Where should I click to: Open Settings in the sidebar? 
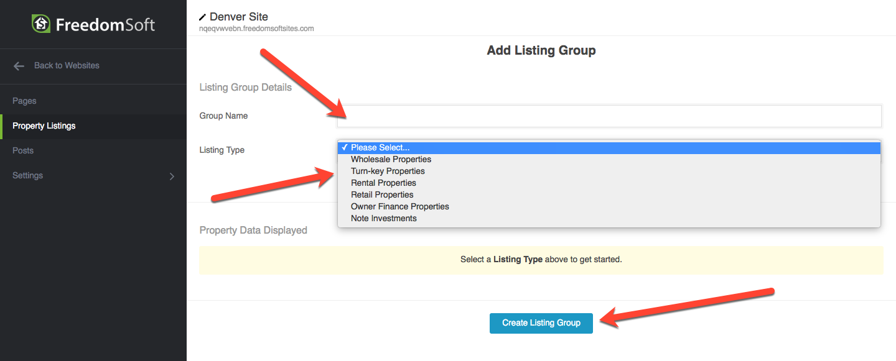(x=28, y=175)
